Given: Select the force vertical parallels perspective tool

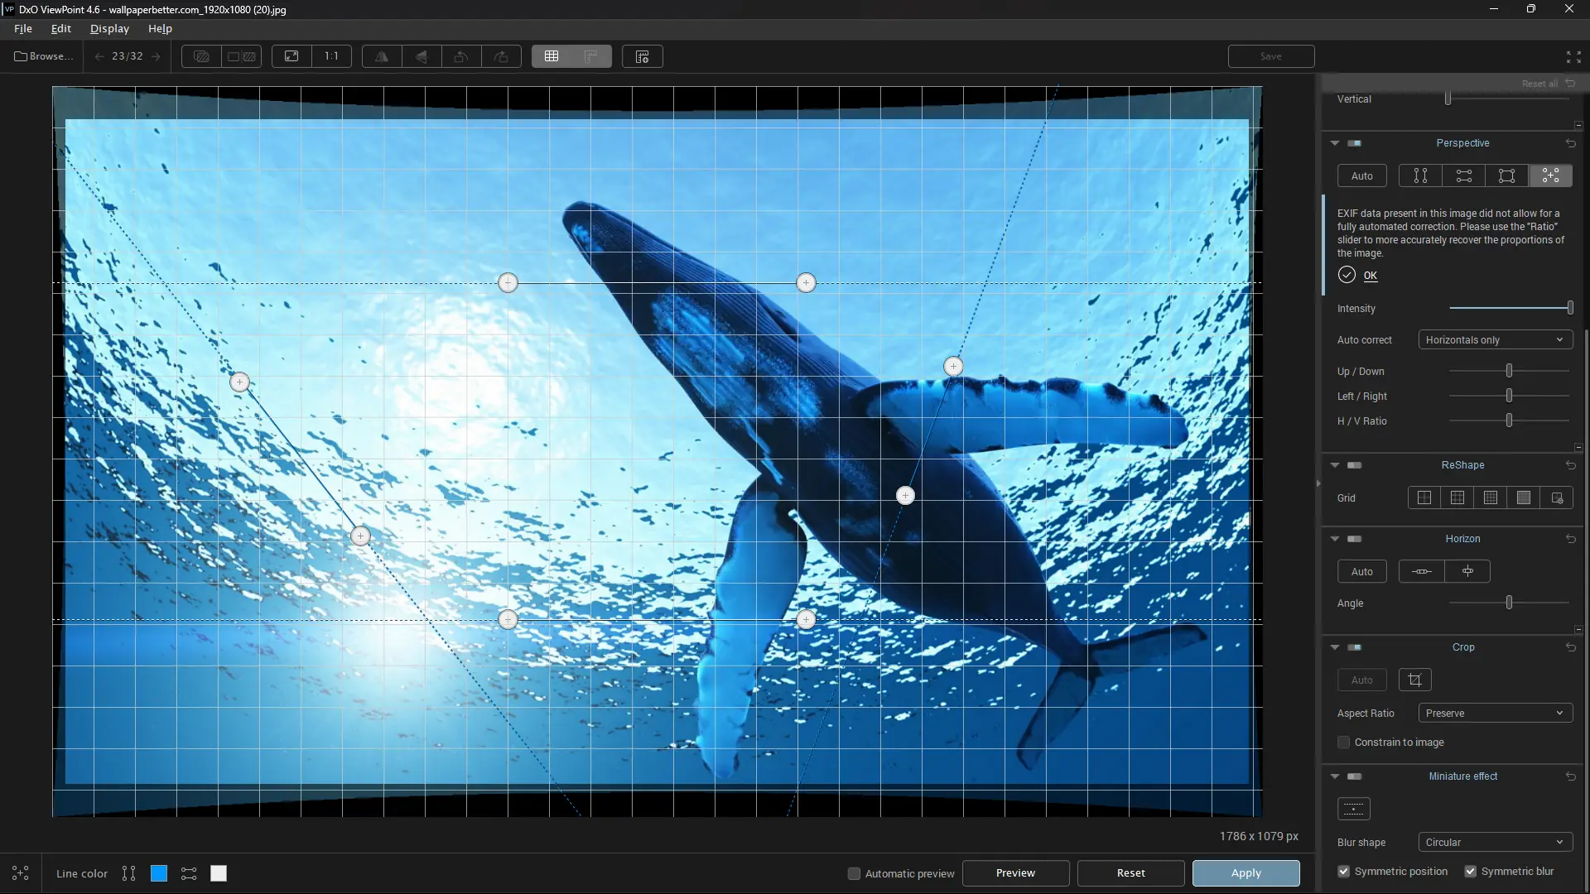Looking at the screenshot, I should pos(1419,175).
